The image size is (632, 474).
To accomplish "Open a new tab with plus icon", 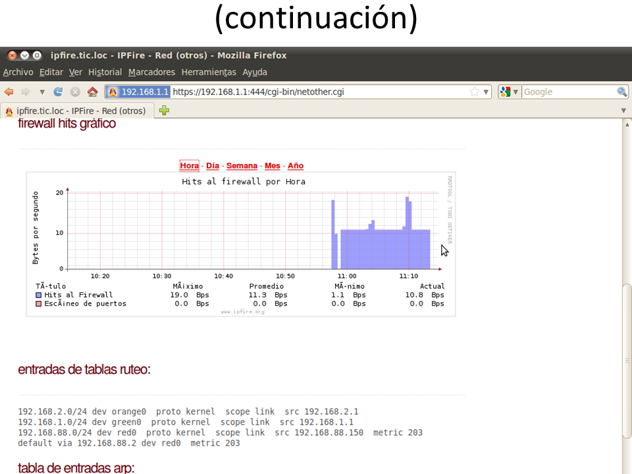I will (x=164, y=111).
